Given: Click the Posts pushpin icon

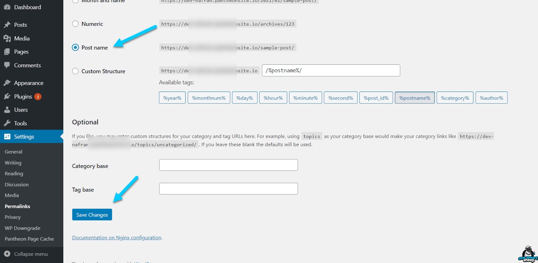Looking at the screenshot, I should tap(7, 25).
